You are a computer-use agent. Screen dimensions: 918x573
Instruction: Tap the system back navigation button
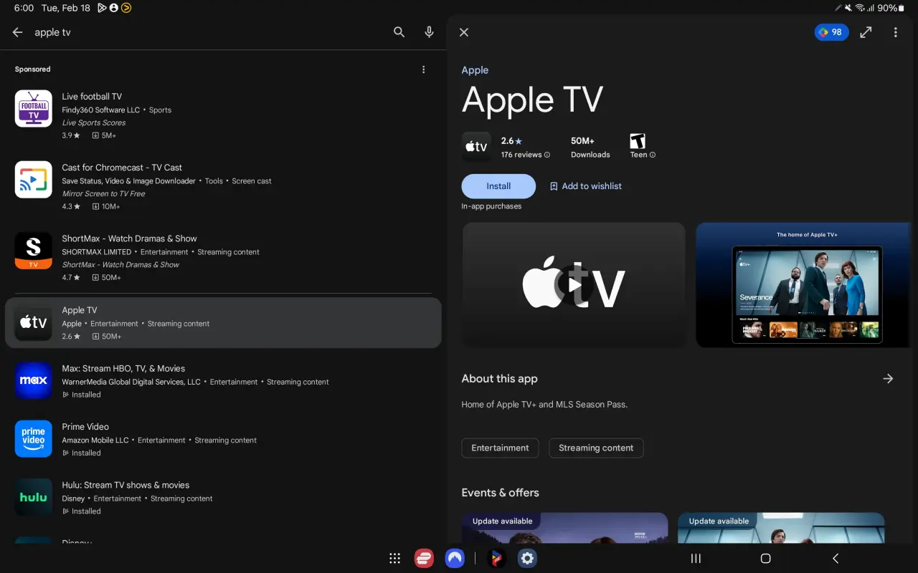point(836,559)
